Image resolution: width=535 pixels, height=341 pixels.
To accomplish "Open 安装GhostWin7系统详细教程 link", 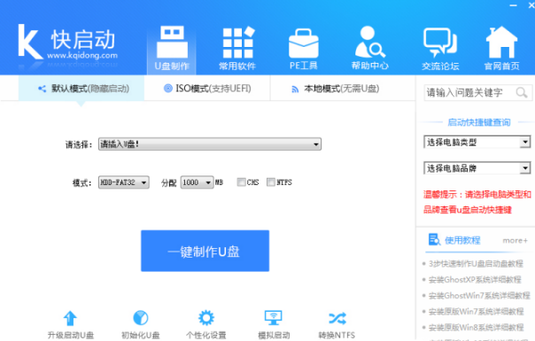I will [479, 295].
